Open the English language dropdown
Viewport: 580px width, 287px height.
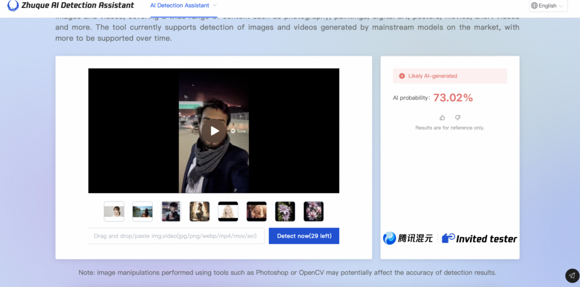tap(548, 6)
